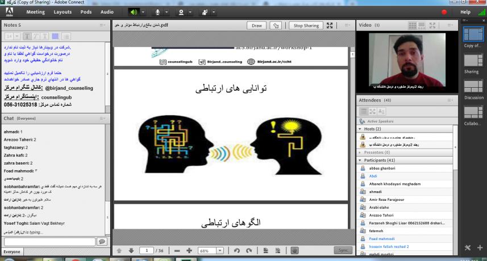Zoom out with minus icon
This screenshot has width=487, height=261.
[x=177, y=250]
